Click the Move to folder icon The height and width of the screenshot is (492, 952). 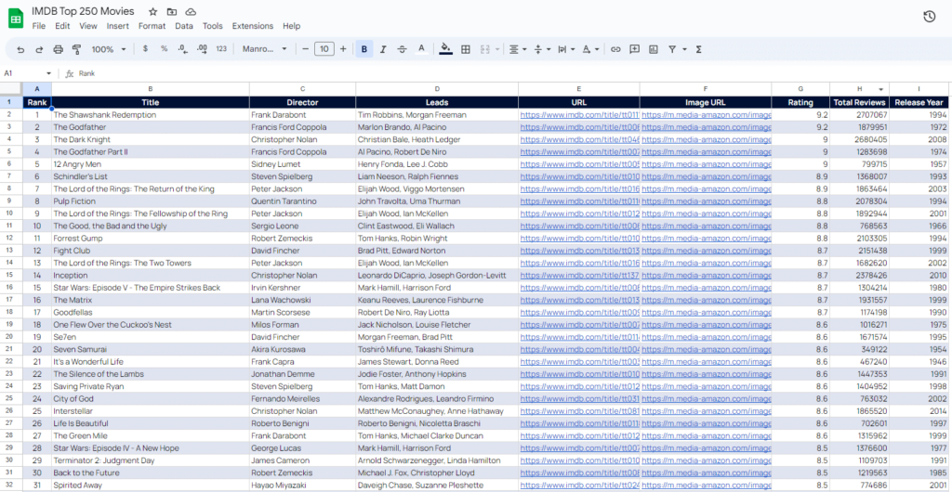tap(172, 12)
